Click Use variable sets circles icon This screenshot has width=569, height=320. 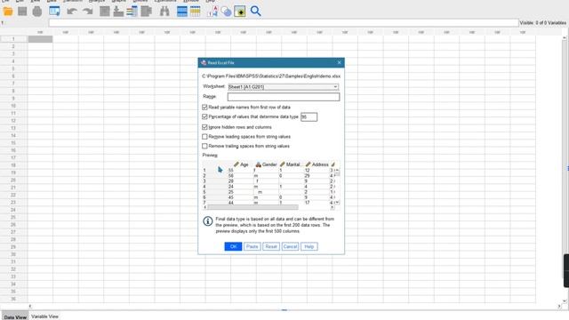coord(226,12)
